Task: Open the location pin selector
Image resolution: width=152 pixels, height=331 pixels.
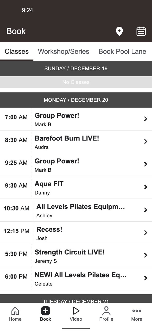Action: tap(119, 32)
